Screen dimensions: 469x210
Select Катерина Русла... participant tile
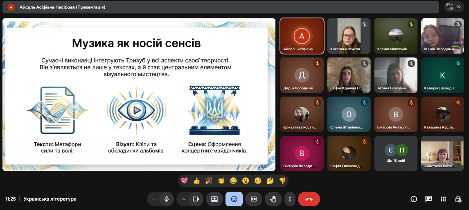click(x=443, y=114)
